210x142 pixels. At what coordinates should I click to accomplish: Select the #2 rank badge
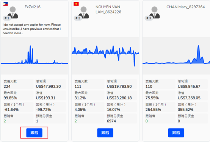pos(78,18)
